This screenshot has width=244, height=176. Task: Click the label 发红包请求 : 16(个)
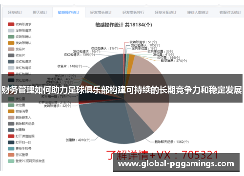point(87,52)
